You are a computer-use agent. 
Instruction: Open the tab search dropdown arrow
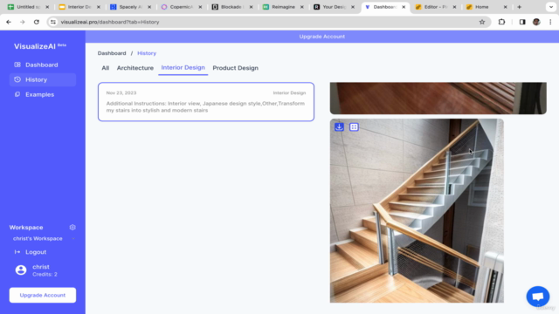tap(551, 7)
